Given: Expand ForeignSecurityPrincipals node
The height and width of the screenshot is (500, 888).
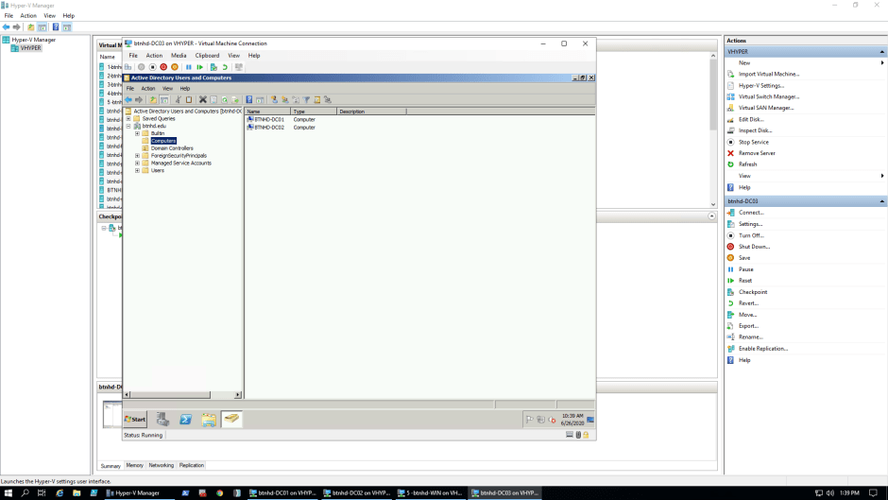Looking at the screenshot, I should 137,156.
